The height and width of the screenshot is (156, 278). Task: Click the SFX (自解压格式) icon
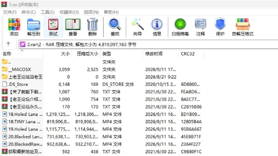[x=243, y=27]
